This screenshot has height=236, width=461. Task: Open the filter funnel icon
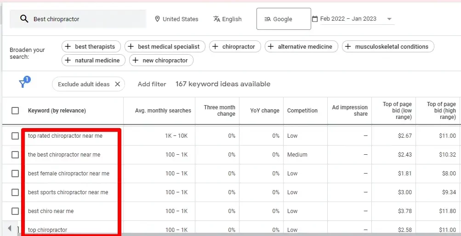[23, 83]
